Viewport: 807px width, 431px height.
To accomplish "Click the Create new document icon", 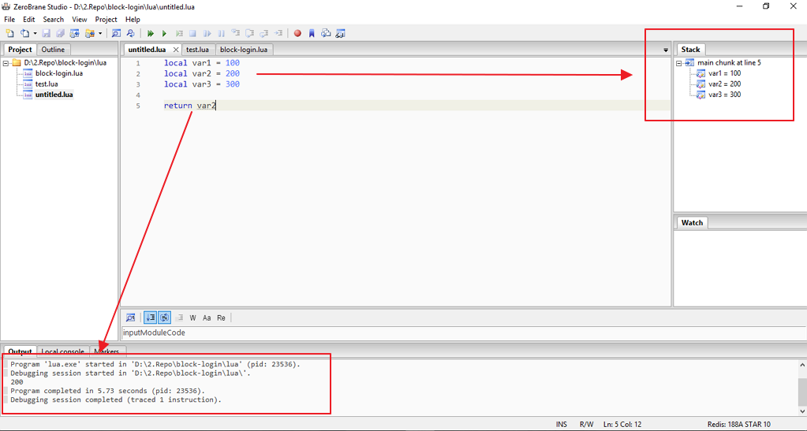I will click(x=9, y=33).
